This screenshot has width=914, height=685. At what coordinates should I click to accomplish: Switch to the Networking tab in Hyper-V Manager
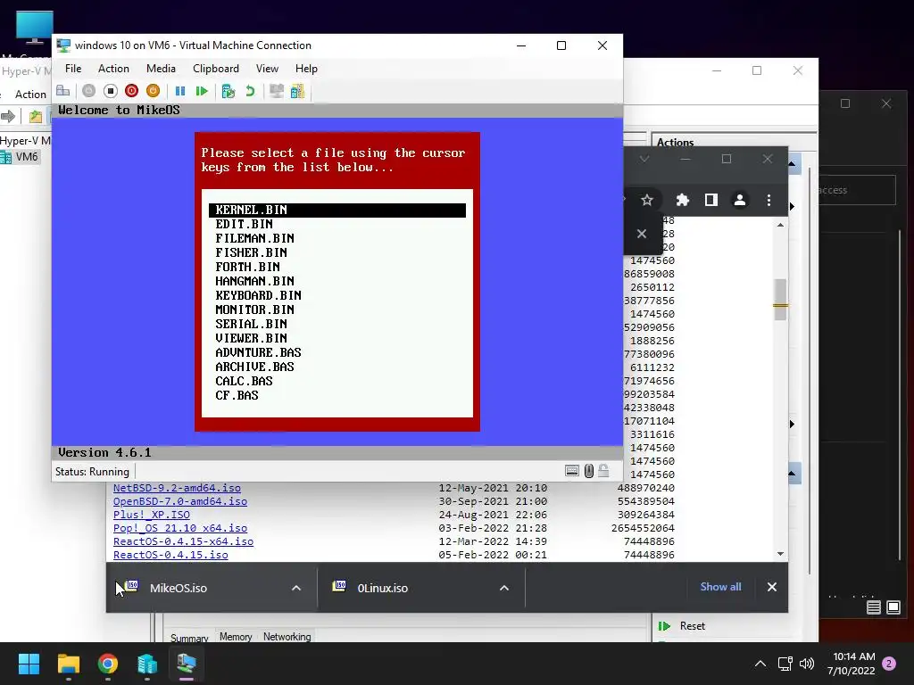tap(287, 637)
